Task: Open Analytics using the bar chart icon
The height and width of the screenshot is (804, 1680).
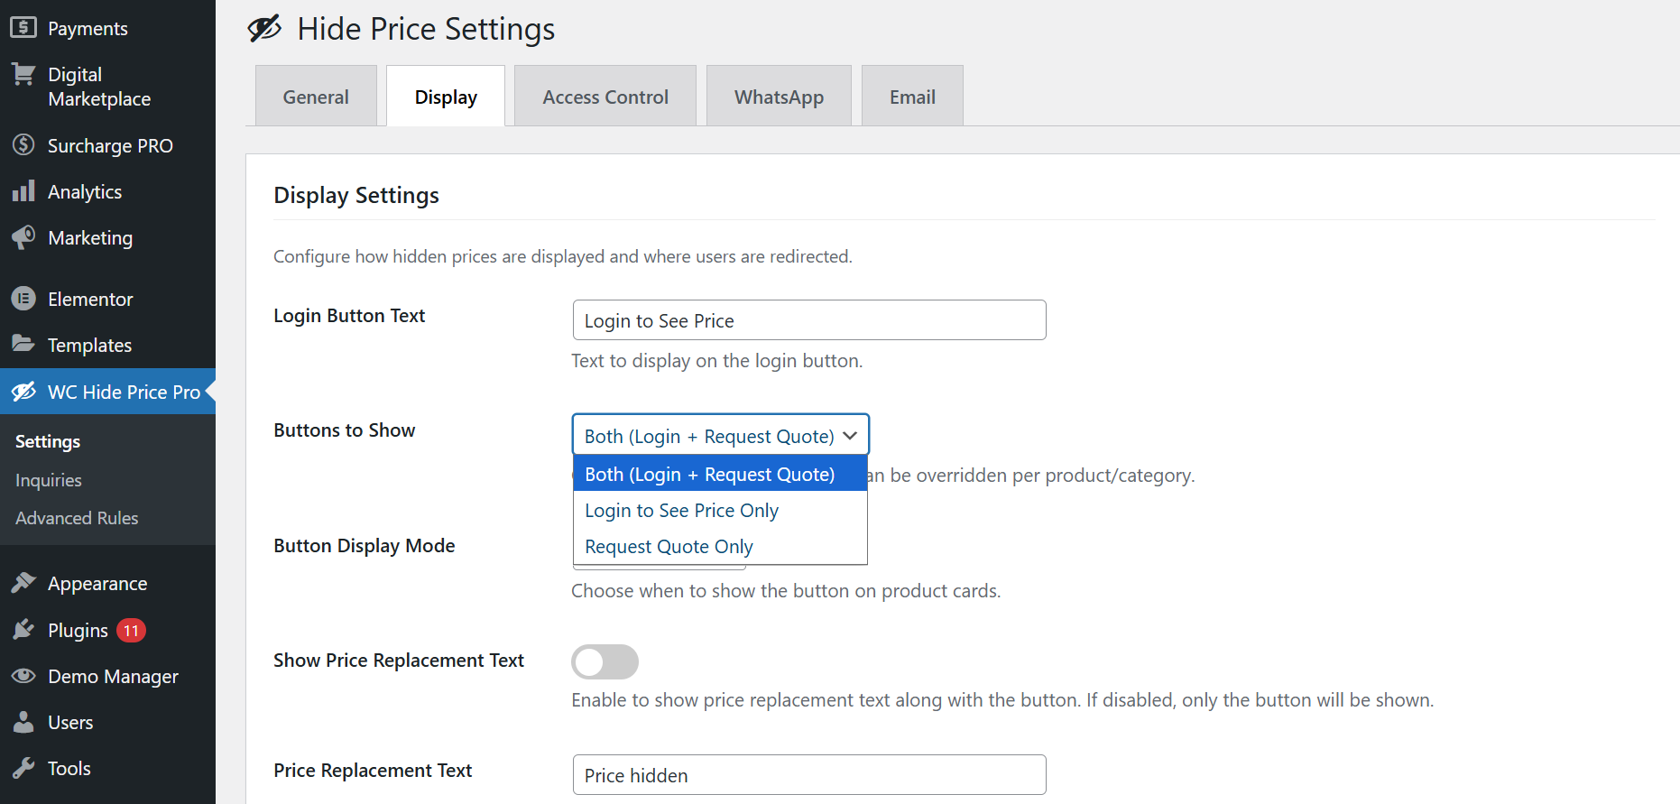Action: [x=24, y=191]
